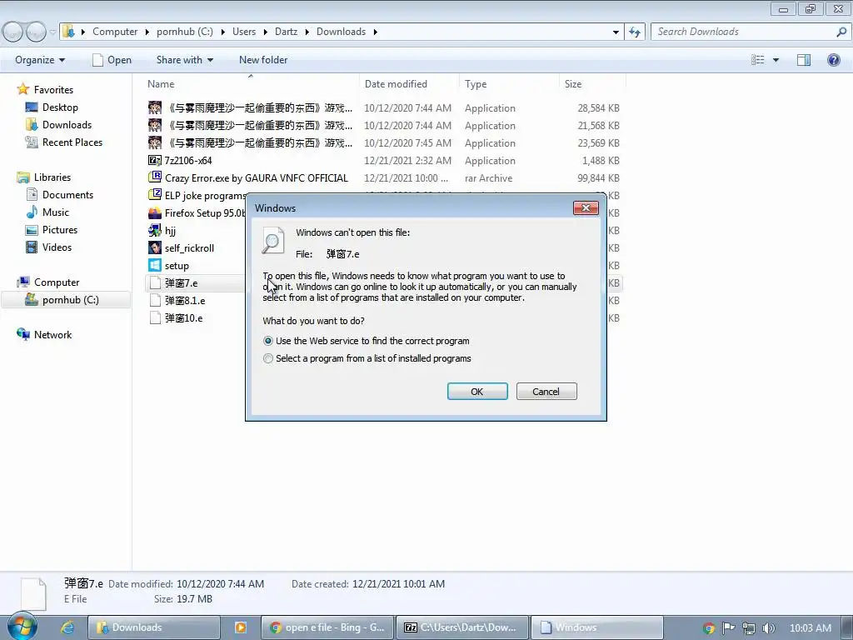Click Users in the address breadcrumb
The width and height of the screenshot is (853, 640).
point(244,32)
